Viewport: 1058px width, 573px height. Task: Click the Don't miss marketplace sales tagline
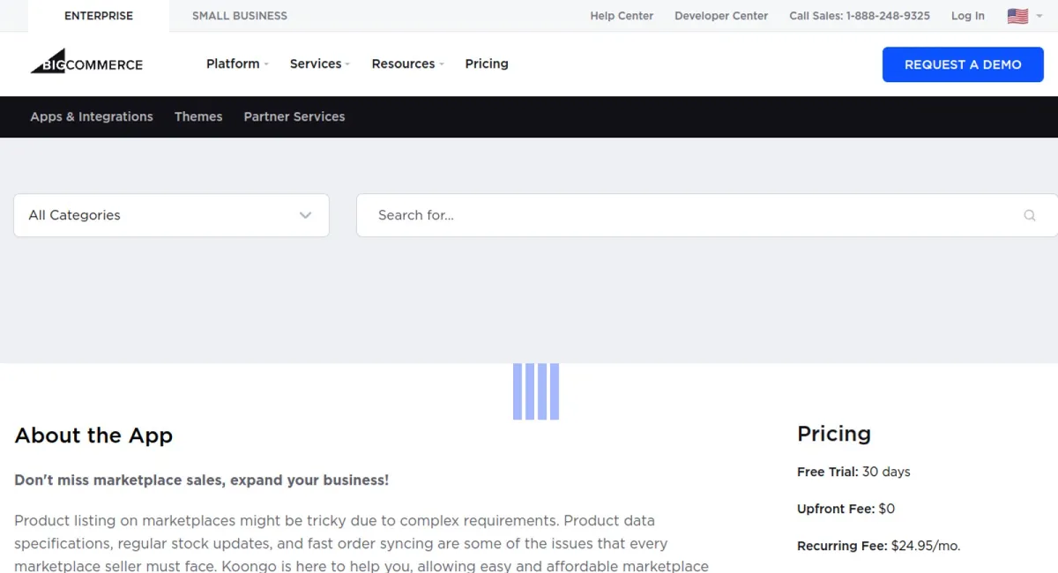pos(202,480)
